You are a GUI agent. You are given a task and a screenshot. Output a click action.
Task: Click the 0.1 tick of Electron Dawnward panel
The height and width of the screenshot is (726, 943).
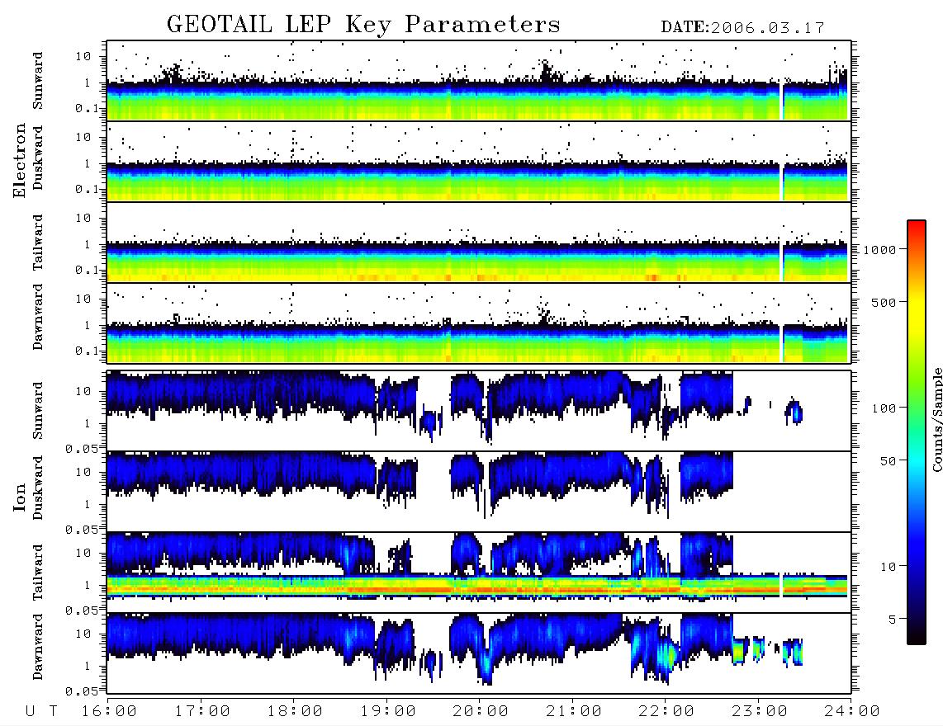(88, 351)
